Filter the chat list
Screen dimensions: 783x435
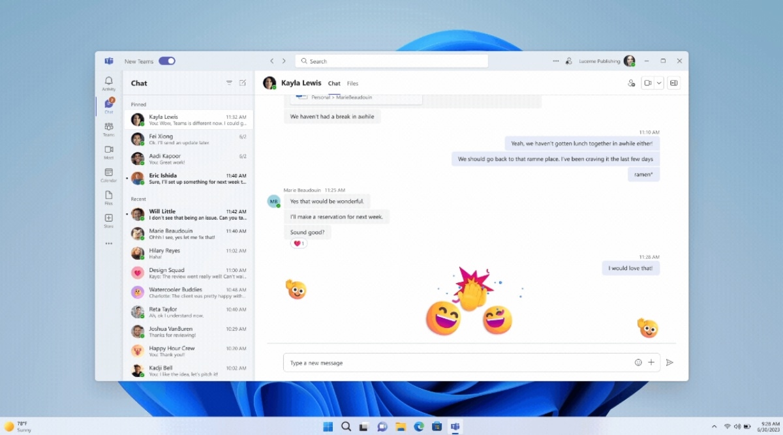point(229,83)
